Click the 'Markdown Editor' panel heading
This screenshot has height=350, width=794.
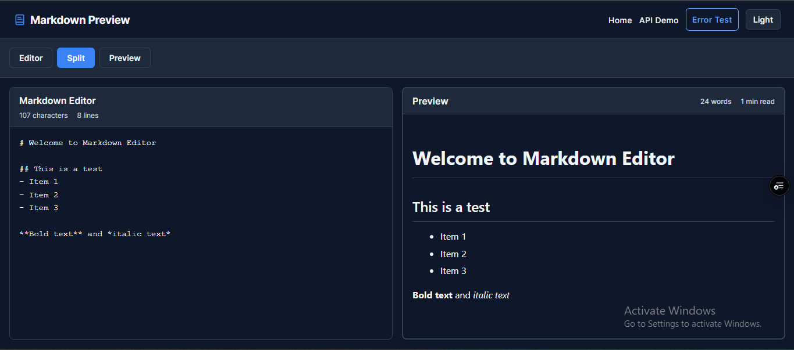point(57,101)
